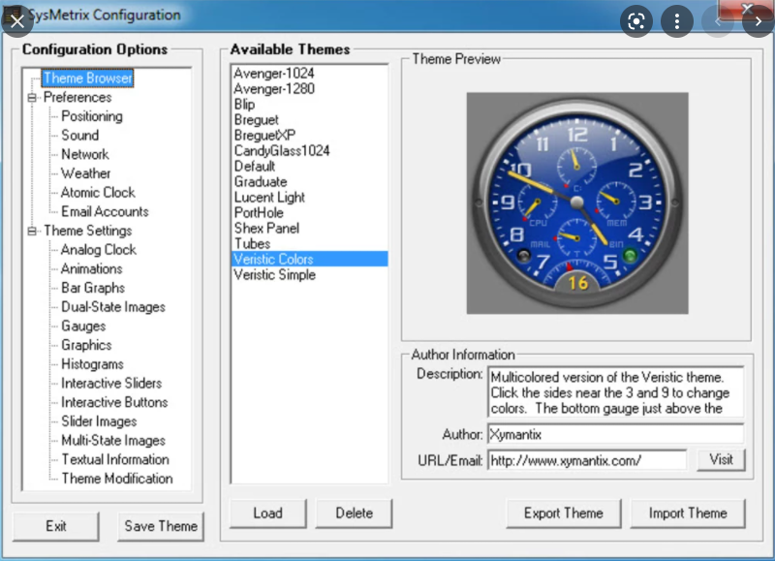The width and height of the screenshot is (775, 561).
Task: Open Dual-State Images settings
Action: click(x=113, y=307)
